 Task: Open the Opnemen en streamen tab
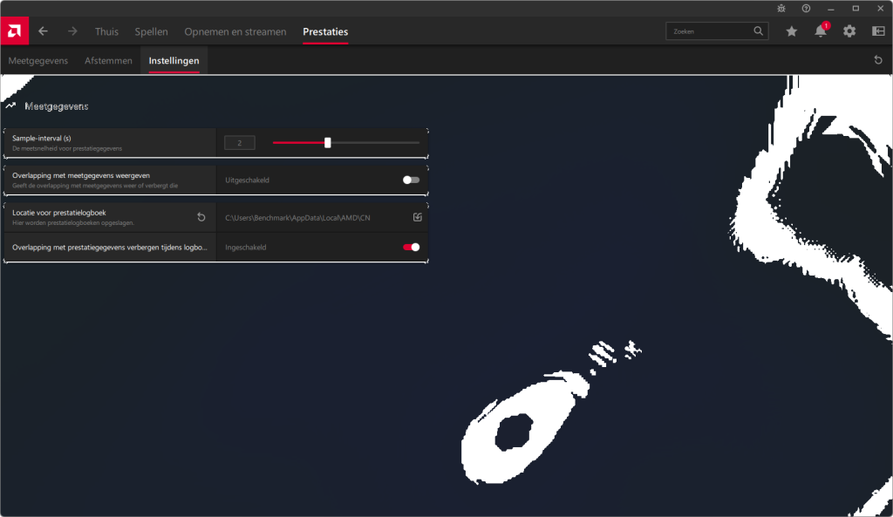(x=235, y=32)
